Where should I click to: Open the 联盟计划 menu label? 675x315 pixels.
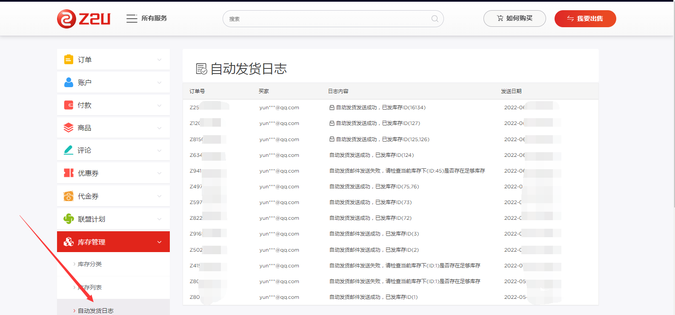coord(92,219)
